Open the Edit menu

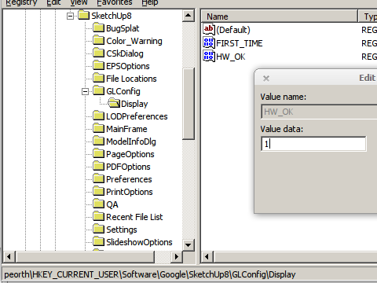click(x=53, y=2)
